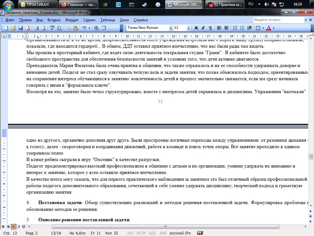314x236 pixels.
Task: Click the 'Введите вопрос' help search box
Action: click(x=278, y=20)
